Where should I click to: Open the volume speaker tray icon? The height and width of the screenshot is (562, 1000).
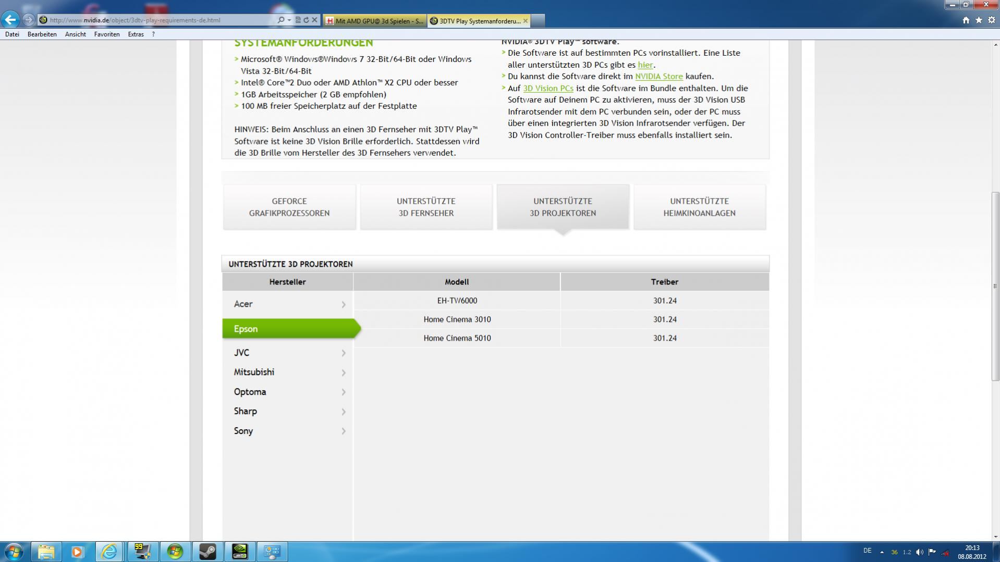tap(920, 552)
